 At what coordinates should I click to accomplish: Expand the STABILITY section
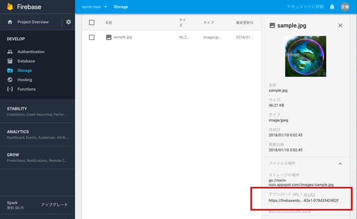pos(17,108)
